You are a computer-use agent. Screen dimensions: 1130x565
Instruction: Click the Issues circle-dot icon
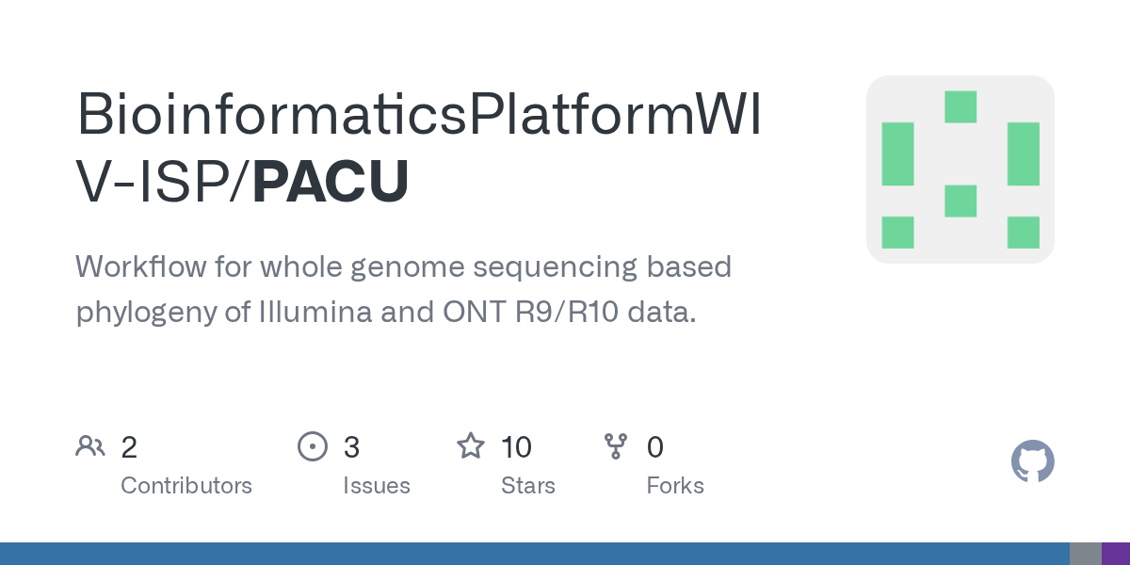tap(312, 446)
